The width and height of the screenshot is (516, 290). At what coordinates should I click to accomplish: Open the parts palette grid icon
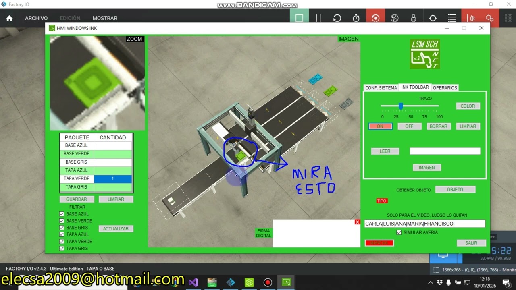[x=508, y=18]
